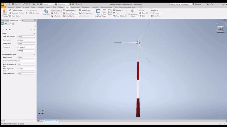This screenshot has width=227, height=127.
Task: Open the Full Navigation Wheel
Action: (x=133, y=13)
